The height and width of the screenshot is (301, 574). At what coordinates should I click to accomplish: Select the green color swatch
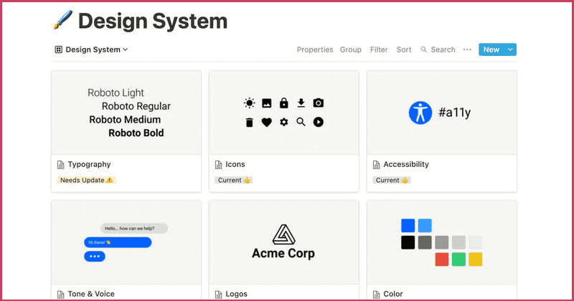click(458, 259)
